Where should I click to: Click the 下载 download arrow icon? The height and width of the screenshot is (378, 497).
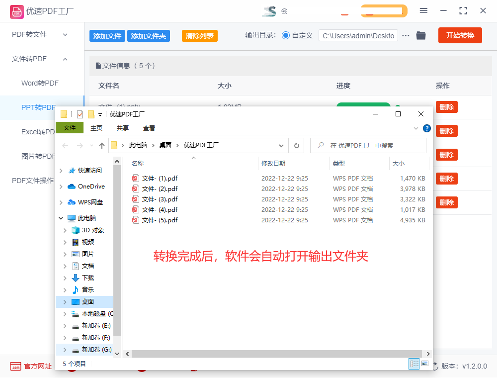pyautogui.click(x=76, y=278)
